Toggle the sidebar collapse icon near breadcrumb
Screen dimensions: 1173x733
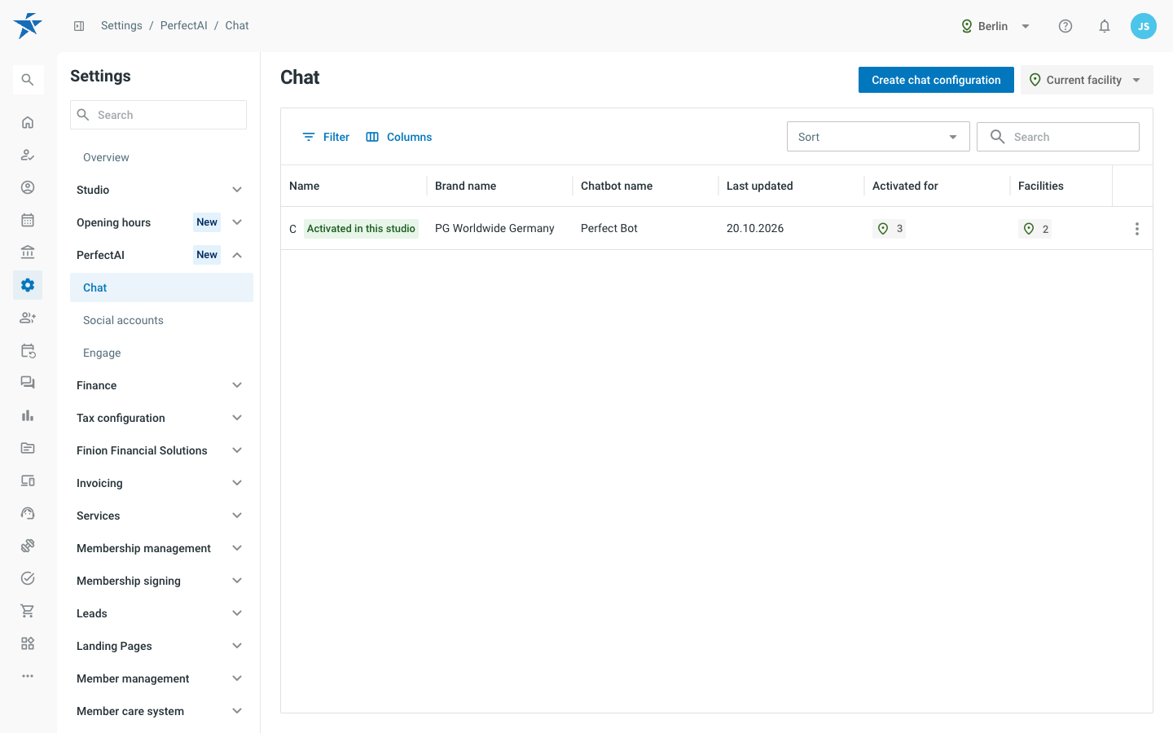coord(79,26)
